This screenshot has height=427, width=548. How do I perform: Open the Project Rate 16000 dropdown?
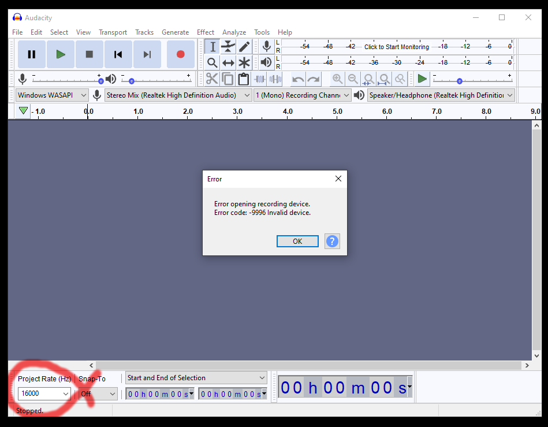point(44,394)
